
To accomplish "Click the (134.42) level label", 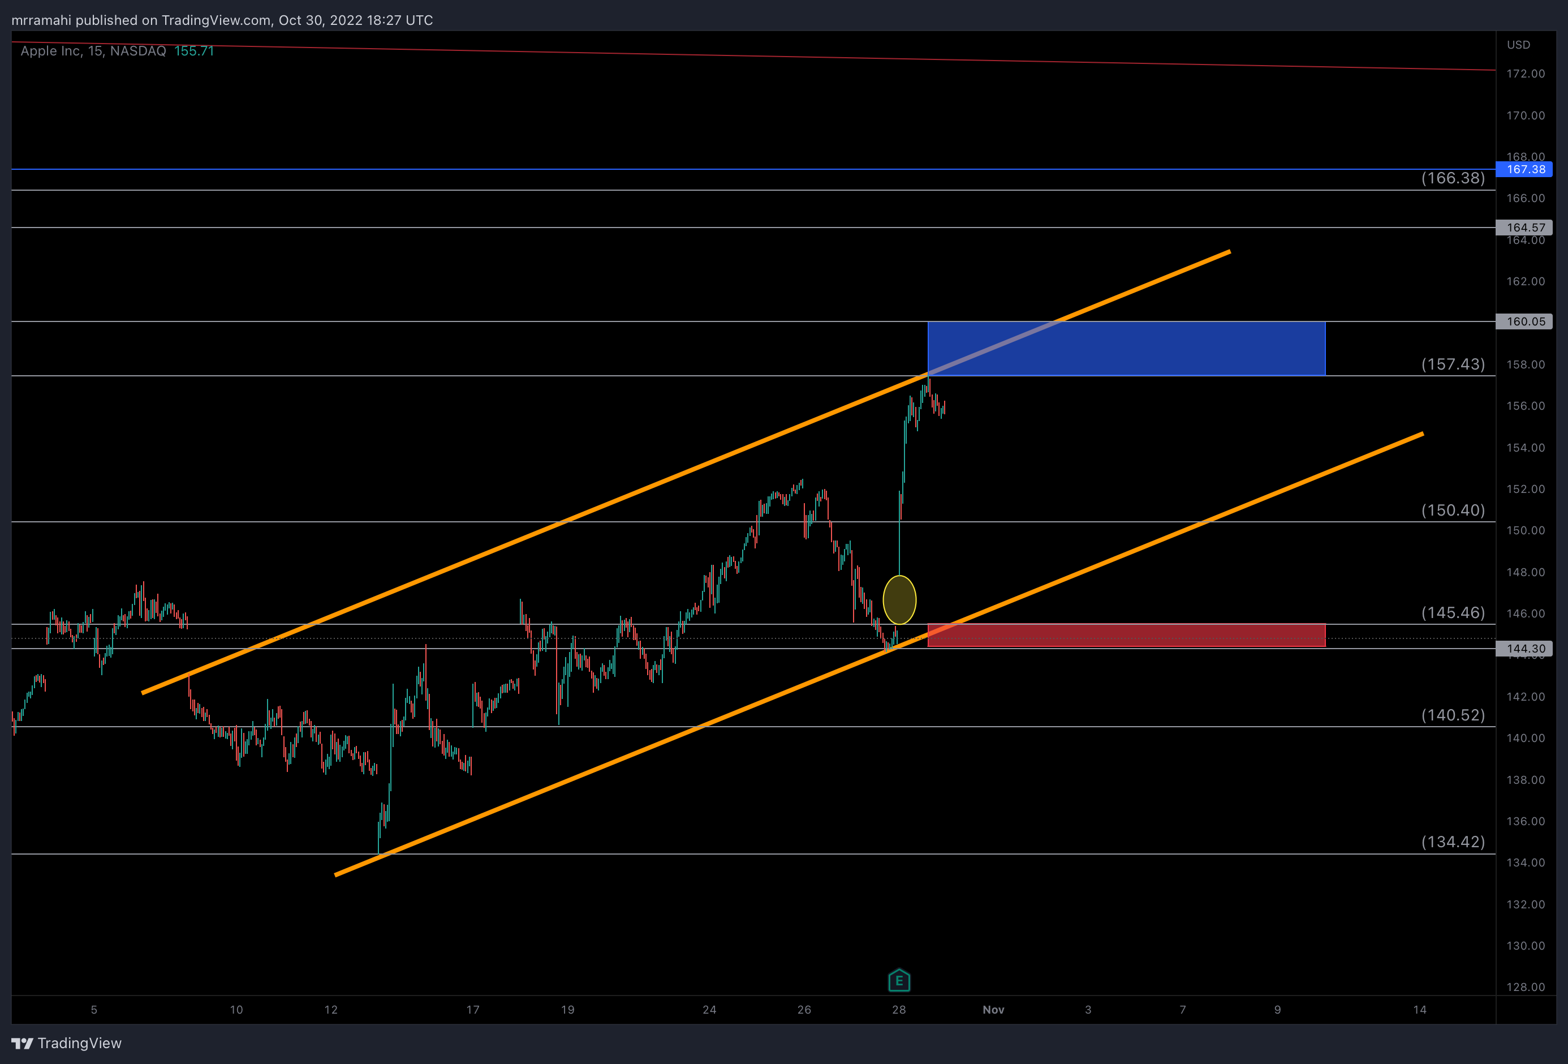I will tap(1453, 842).
